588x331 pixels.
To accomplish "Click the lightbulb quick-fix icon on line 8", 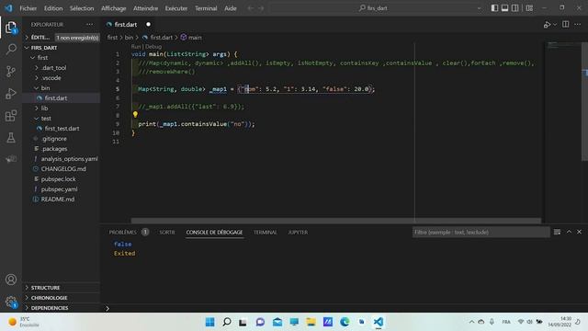I will pyautogui.click(x=135, y=115).
